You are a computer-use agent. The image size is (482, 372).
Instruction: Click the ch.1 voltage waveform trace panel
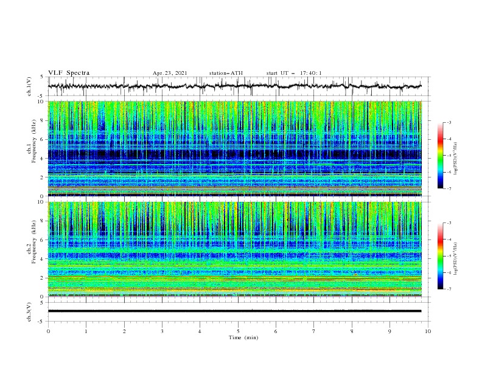(x=239, y=86)
